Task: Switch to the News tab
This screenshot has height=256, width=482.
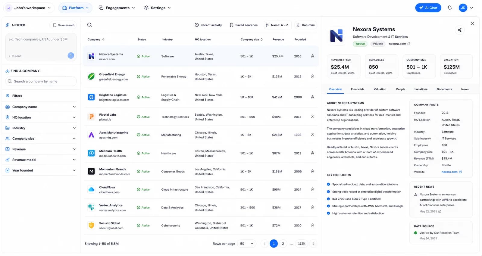Action: (x=465, y=89)
